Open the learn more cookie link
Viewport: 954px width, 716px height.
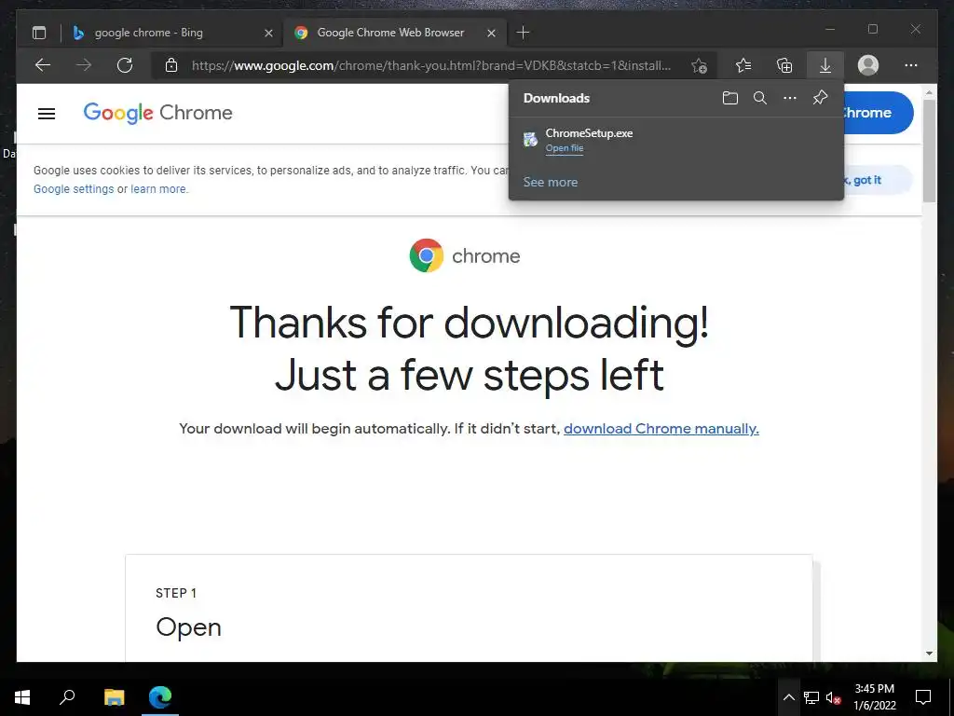coord(159,188)
